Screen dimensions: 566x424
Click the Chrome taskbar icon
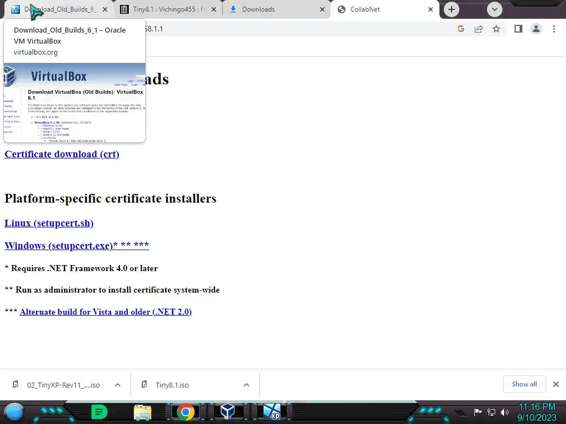pos(186,412)
